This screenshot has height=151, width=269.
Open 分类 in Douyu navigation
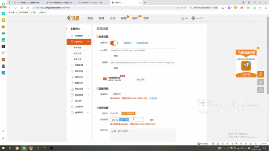pyautogui.click(x=113, y=18)
